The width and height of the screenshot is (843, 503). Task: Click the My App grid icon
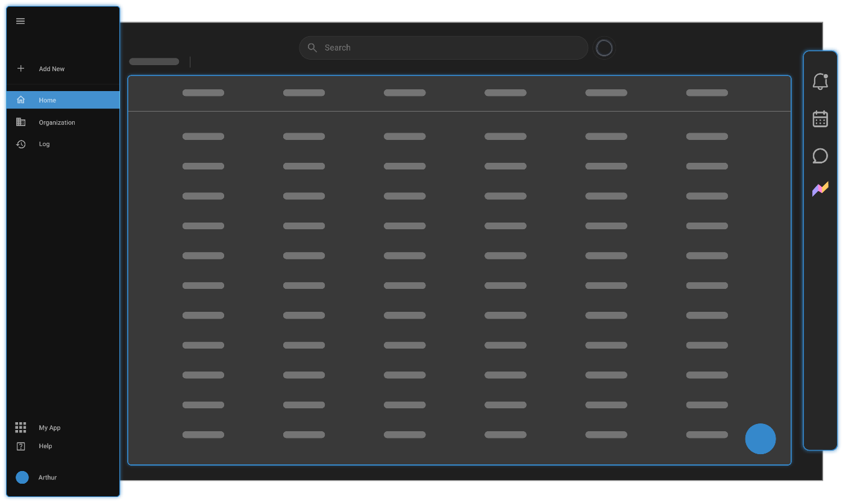click(x=20, y=427)
